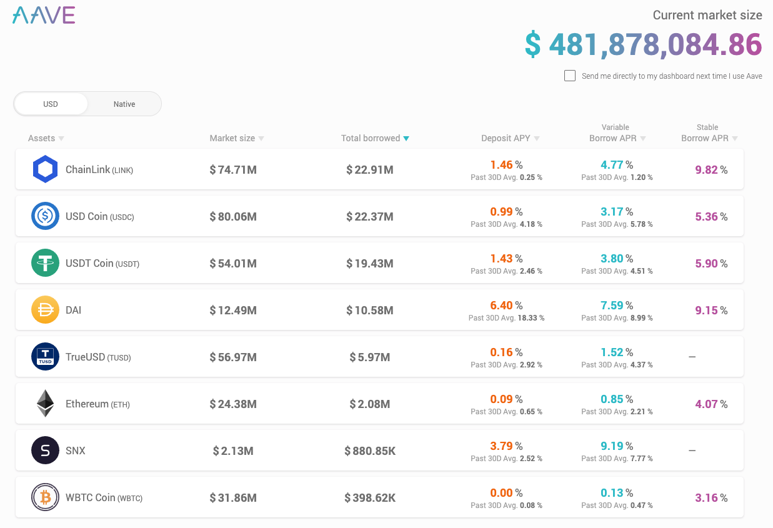
Task: Click USDT market size $54.01M
Action: click(x=233, y=263)
